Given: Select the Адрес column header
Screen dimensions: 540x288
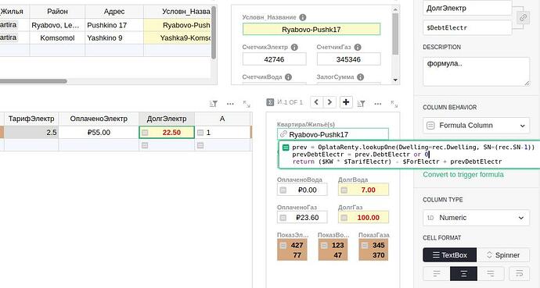Looking at the screenshot, I should [114, 12].
